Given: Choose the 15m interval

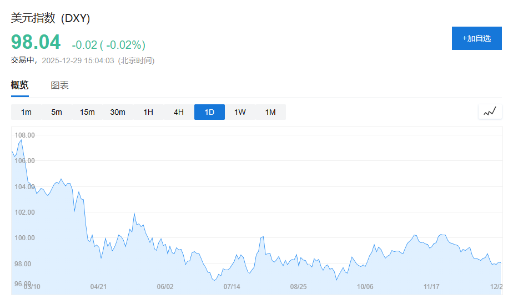Looking at the screenshot, I should [x=87, y=112].
